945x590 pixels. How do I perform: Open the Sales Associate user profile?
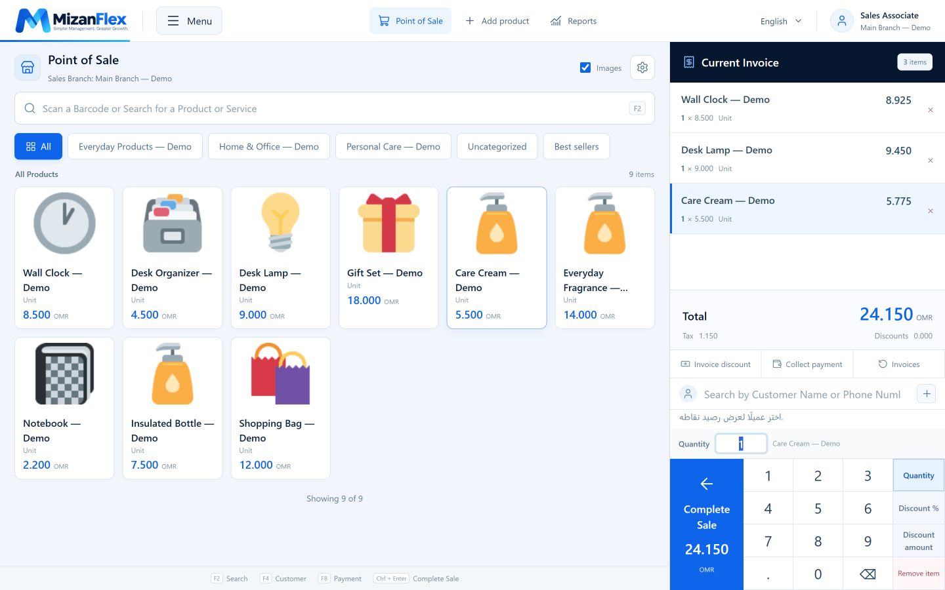[x=881, y=21]
